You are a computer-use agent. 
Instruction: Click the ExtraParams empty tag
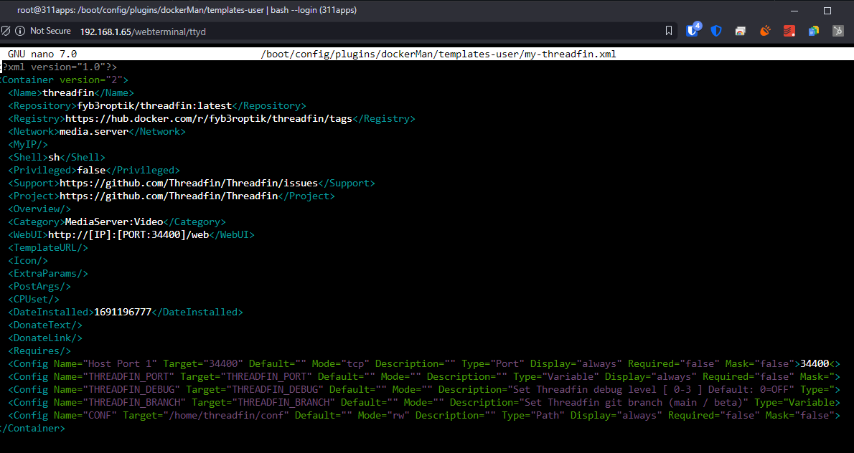[48, 274]
